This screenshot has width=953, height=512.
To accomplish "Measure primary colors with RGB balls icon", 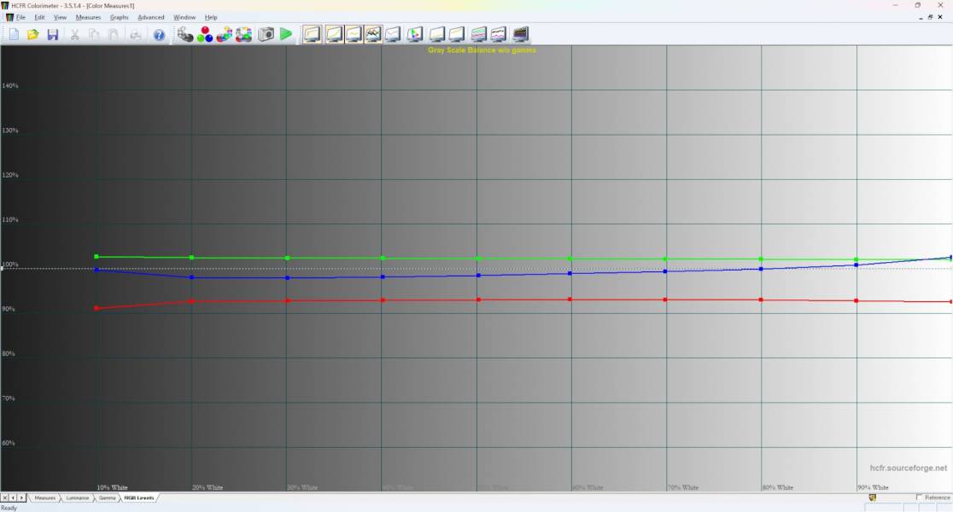I will pos(206,35).
